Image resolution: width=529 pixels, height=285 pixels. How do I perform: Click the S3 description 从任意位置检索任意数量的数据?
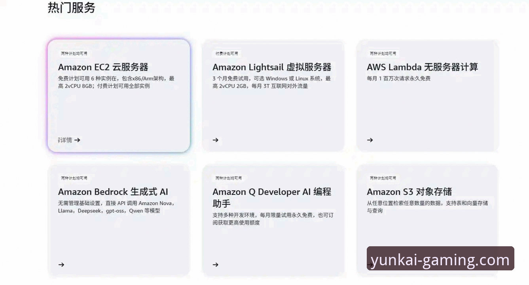point(427,207)
